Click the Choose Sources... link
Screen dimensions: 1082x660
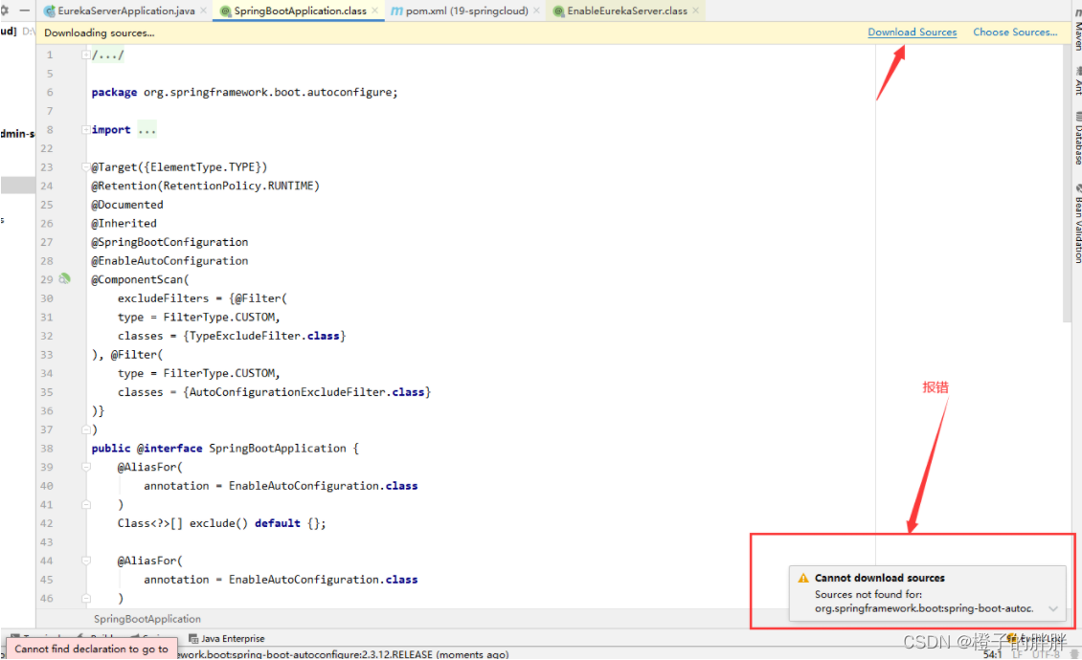click(1014, 33)
